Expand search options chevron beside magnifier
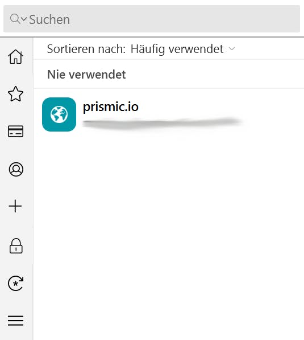This screenshot has height=340, width=304. [24, 19]
